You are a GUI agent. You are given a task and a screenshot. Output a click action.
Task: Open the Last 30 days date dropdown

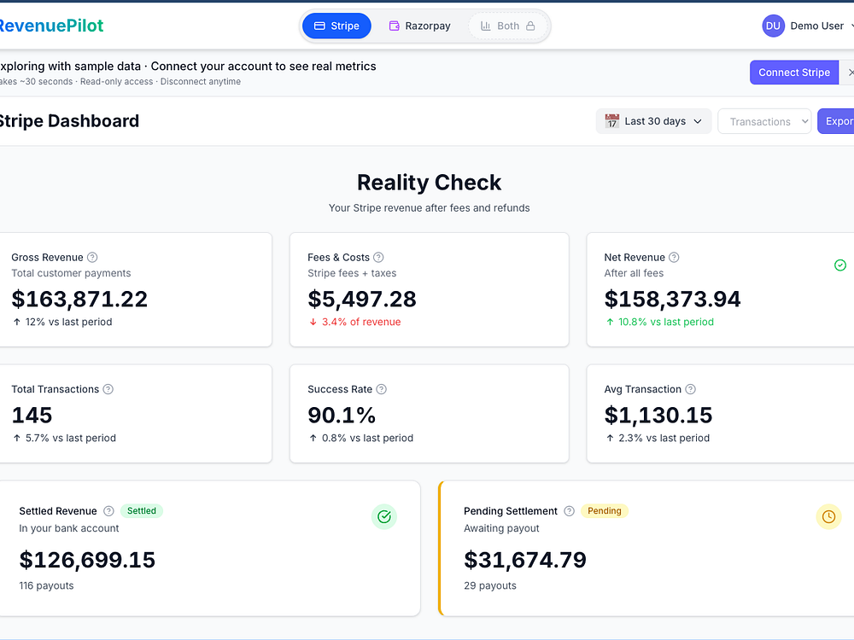(653, 121)
